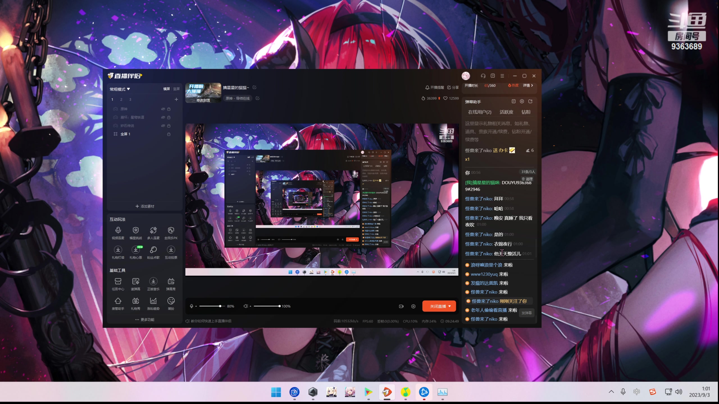Screen dimensions: 719x404
Task: Click 发弹幕 send danmaku button
Action: (x=527, y=313)
